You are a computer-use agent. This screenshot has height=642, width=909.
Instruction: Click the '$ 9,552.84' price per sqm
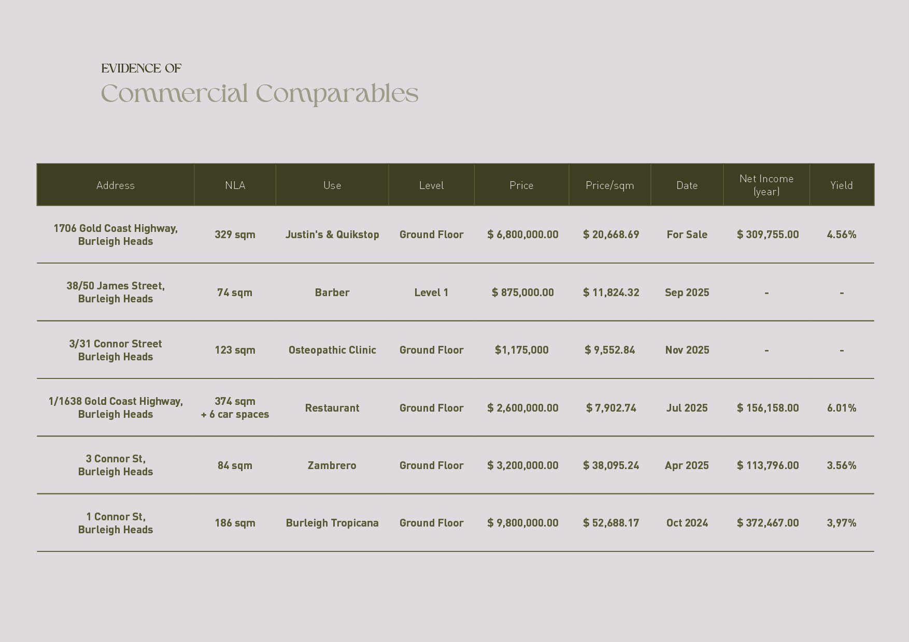[x=609, y=350]
